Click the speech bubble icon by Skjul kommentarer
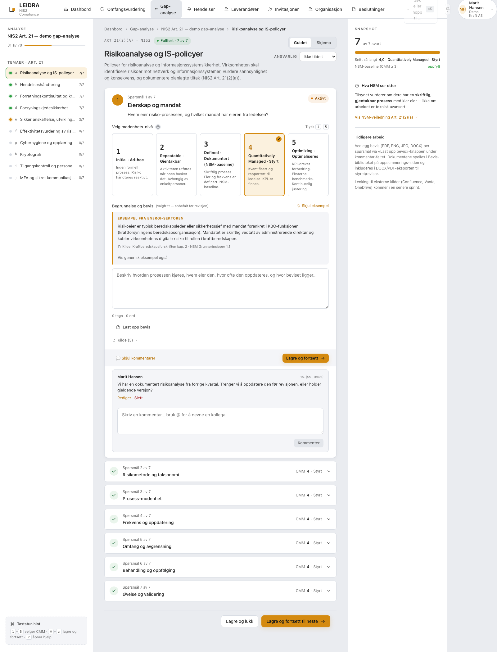The height and width of the screenshot is (652, 497). tap(118, 358)
